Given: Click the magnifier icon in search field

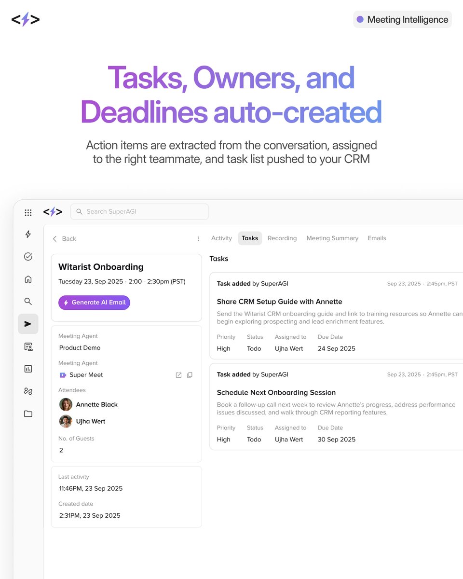Looking at the screenshot, I should point(80,212).
